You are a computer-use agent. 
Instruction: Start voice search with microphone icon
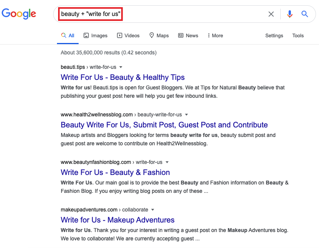pos(290,14)
